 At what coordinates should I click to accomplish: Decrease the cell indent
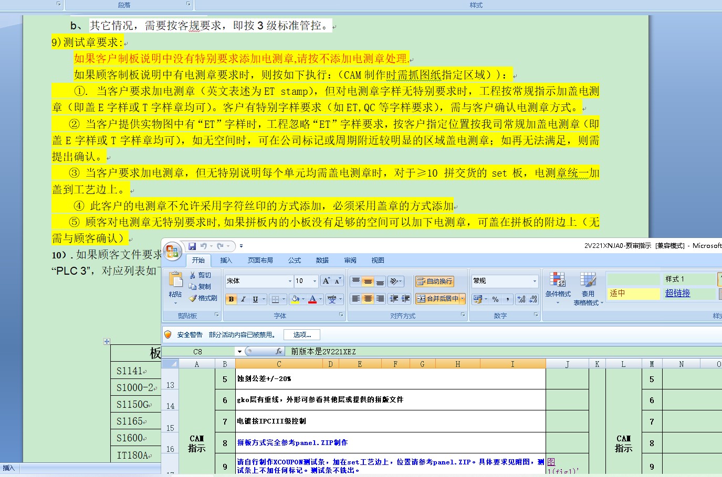point(394,299)
